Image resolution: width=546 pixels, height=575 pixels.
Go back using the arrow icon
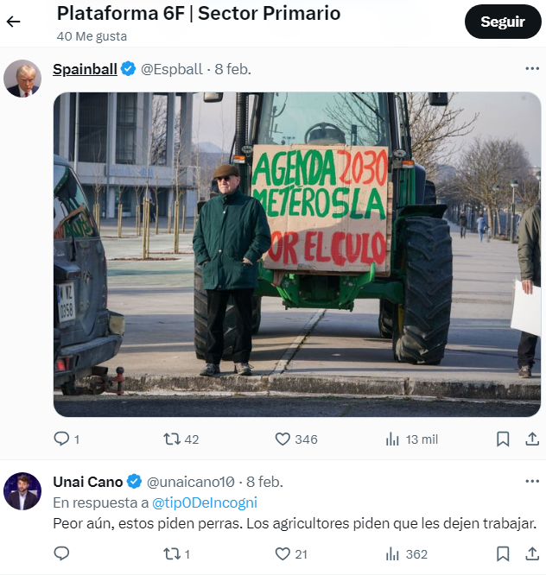[x=13, y=22]
